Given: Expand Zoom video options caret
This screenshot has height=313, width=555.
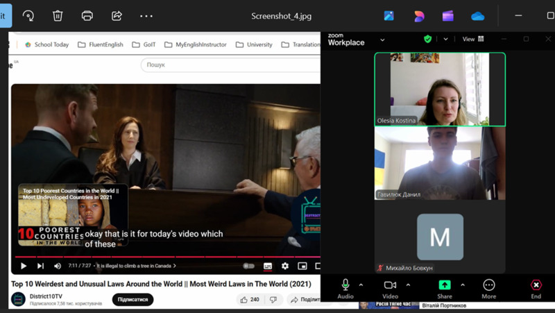Looking at the screenshot, I should (x=408, y=285).
